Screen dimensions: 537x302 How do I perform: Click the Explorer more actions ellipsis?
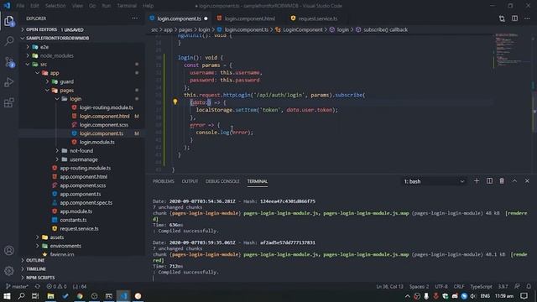(x=135, y=18)
